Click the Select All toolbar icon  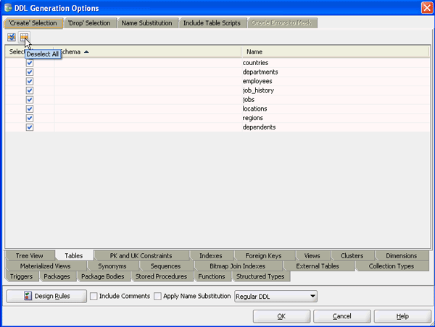(x=12, y=37)
